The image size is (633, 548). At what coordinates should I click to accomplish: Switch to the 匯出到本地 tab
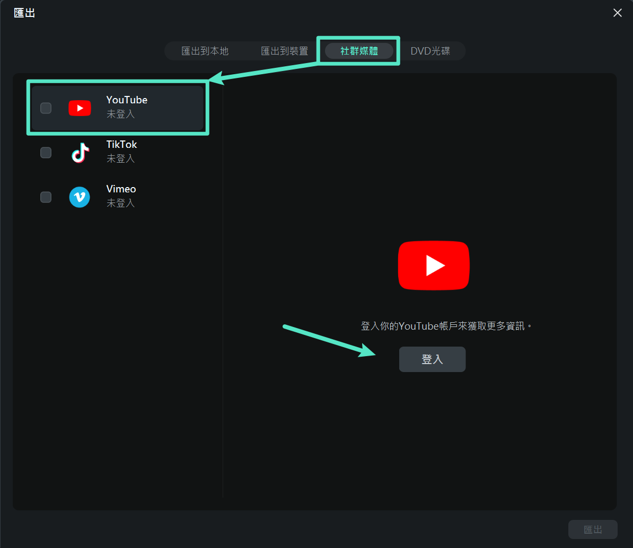[205, 51]
